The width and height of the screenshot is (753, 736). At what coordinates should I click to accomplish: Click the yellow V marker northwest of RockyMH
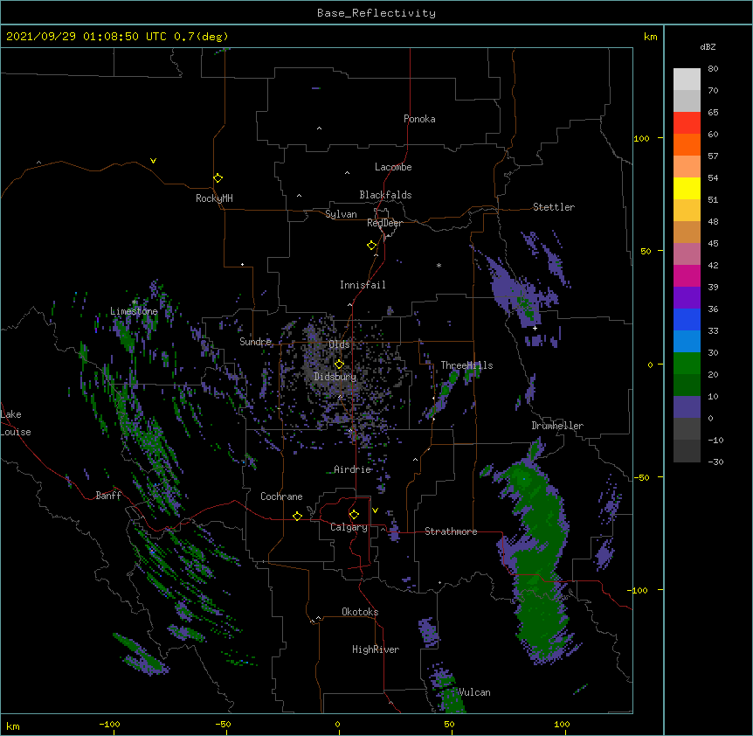click(x=153, y=161)
